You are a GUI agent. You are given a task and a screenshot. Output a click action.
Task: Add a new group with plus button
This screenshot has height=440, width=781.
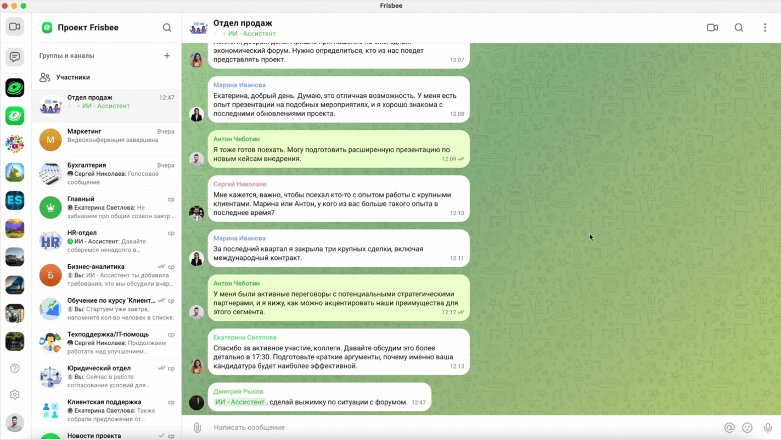(x=167, y=55)
